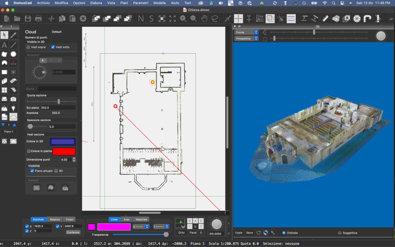Open the Prospettiva projection dropdown
The width and height of the screenshot is (395, 247).
point(246,39)
